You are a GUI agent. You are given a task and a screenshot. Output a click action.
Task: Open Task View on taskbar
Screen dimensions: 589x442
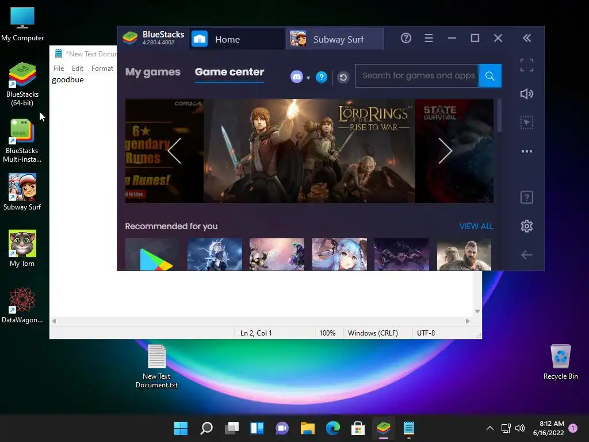point(232,428)
